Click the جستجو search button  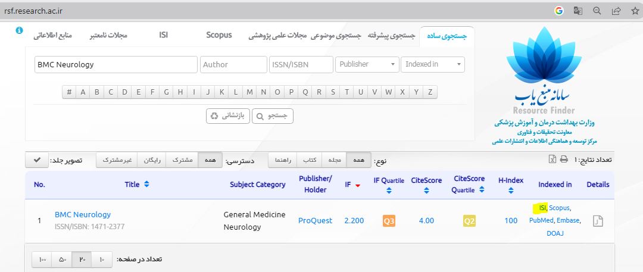(273, 115)
